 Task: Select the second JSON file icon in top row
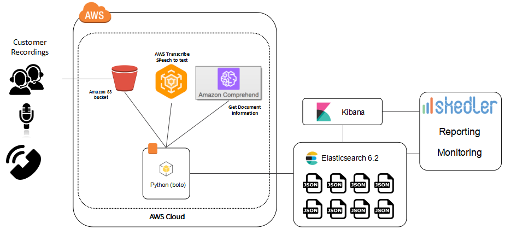338,183
